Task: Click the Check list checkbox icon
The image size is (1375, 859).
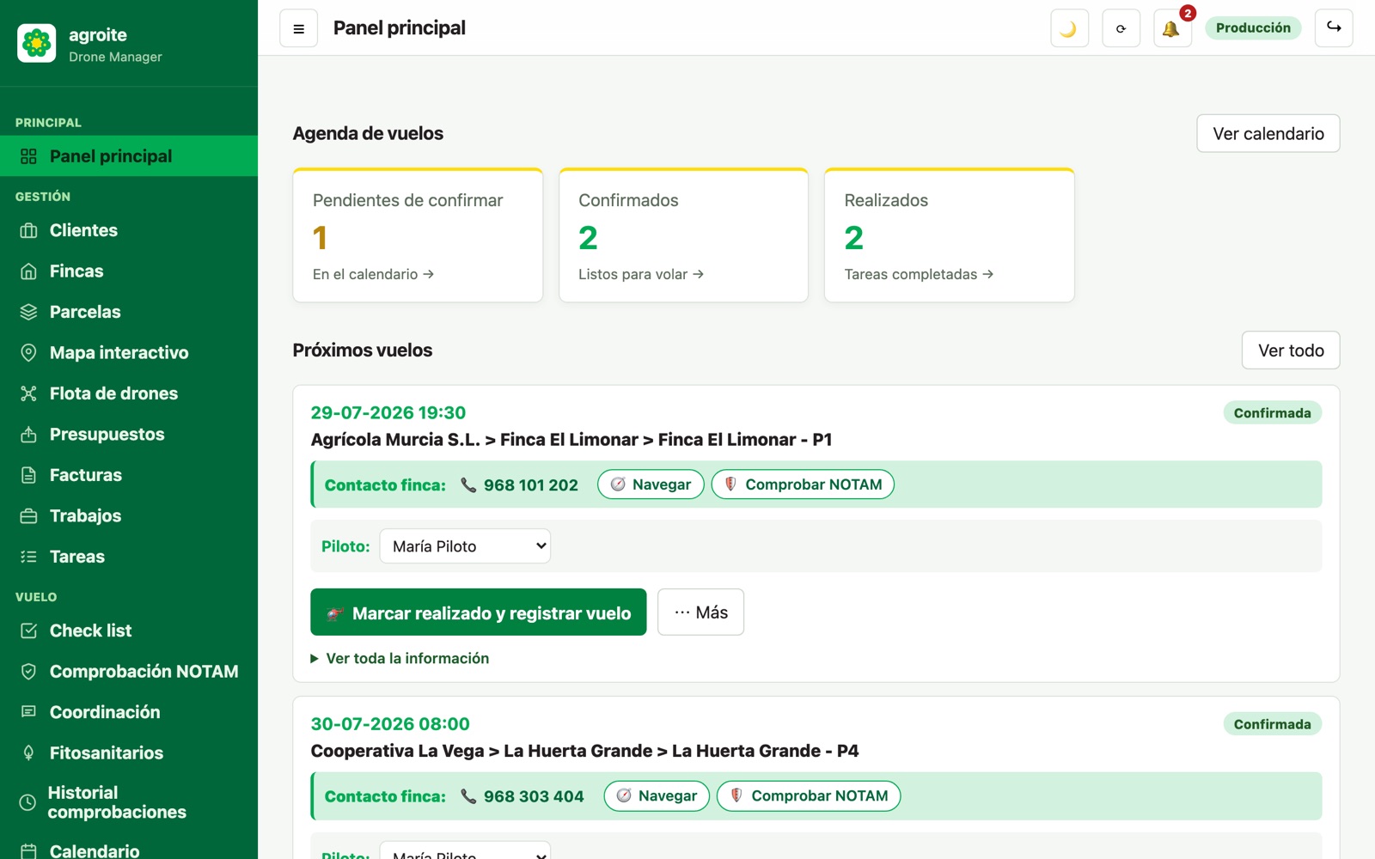Action: point(28,631)
